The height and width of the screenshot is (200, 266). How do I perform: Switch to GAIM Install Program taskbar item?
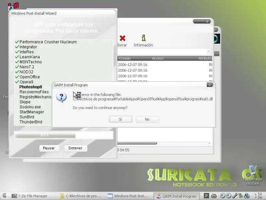177,196
